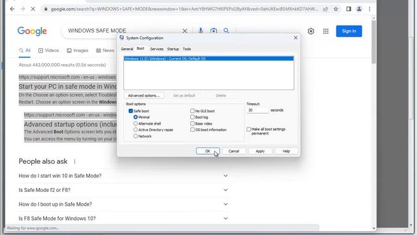Search by image with camera icon

coord(214,31)
